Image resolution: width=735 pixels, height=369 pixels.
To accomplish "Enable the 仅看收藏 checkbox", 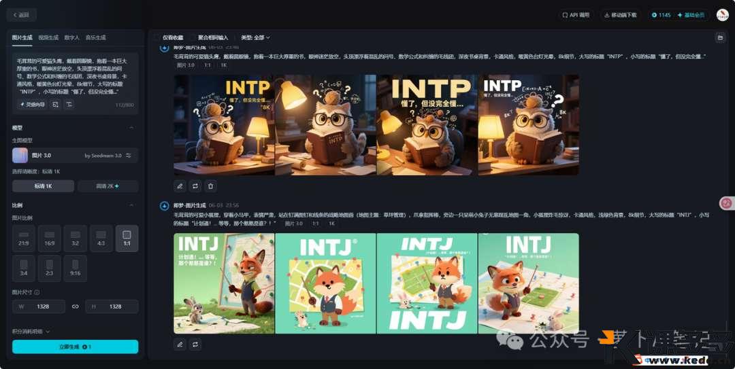I will [x=157, y=37].
